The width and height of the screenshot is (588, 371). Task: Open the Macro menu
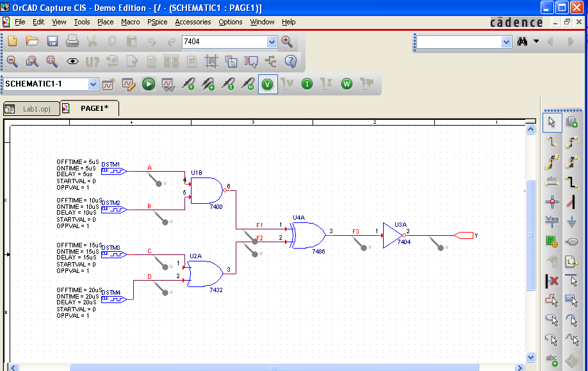pyautogui.click(x=130, y=22)
